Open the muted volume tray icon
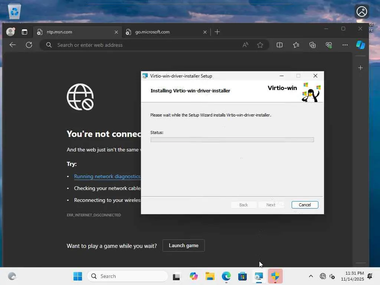 (x=332, y=276)
